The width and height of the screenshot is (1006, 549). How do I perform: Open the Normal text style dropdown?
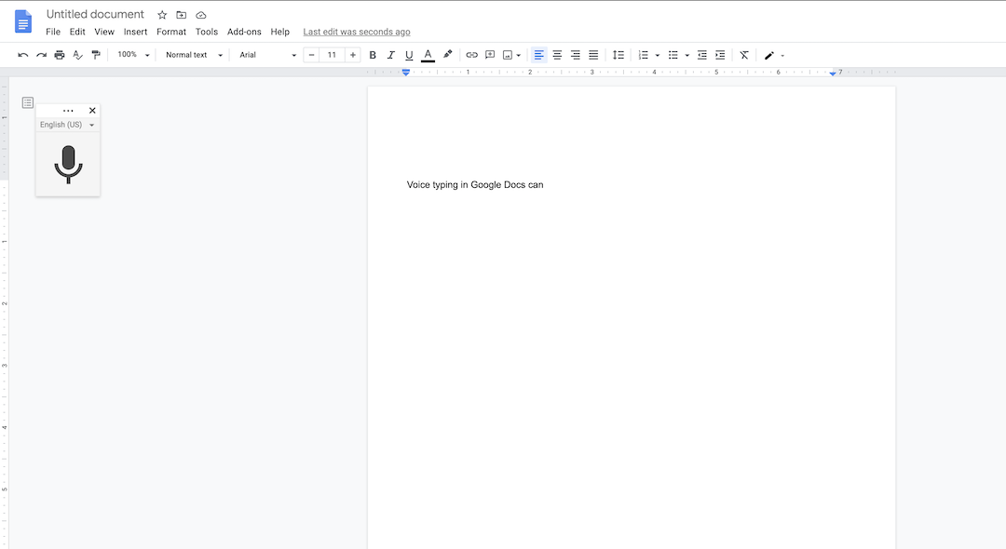[194, 55]
